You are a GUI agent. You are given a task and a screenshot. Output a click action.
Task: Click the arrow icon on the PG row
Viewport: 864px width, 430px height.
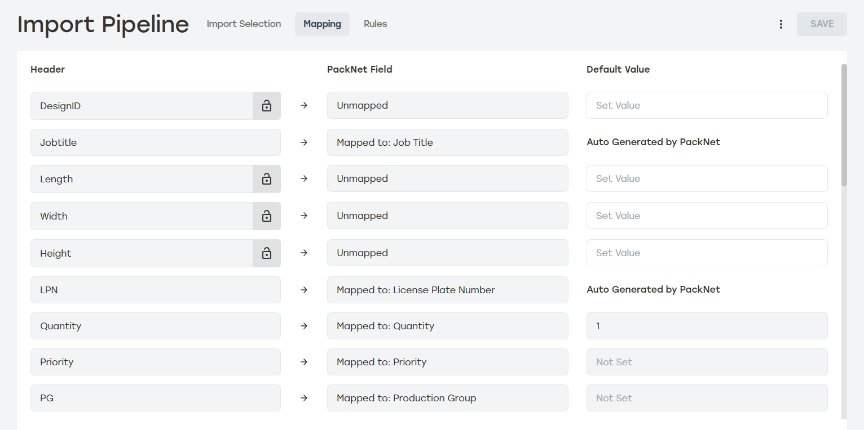pyautogui.click(x=304, y=398)
